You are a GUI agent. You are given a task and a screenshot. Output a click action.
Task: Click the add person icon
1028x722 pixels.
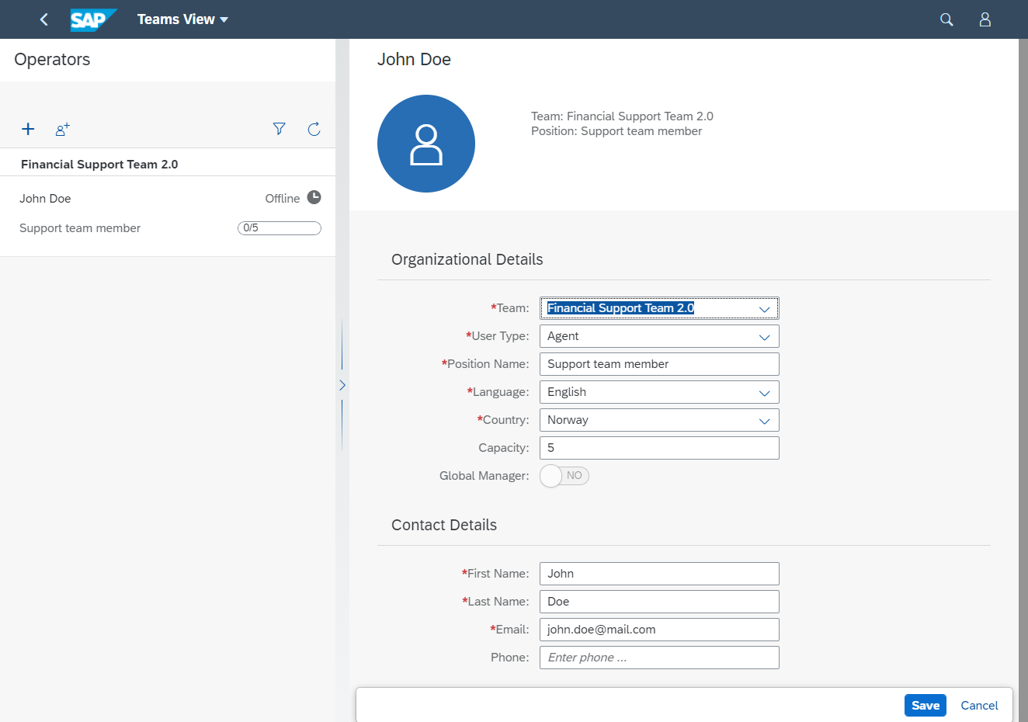pyautogui.click(x=63, y=129)
